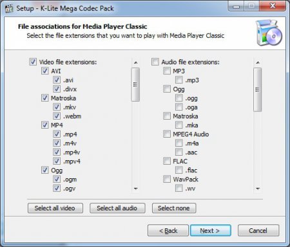290x247 pixels.
Task: Enable the audio Ogg group checkbox
Action: (167, 89)
